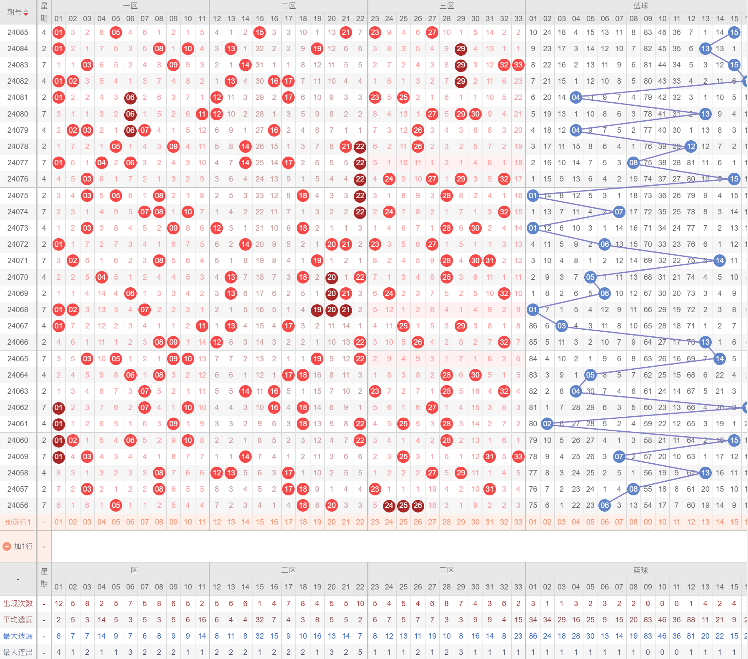748x659 pixels.
Task: Click red ball 15 in row 24085
Action: point(260,32)
